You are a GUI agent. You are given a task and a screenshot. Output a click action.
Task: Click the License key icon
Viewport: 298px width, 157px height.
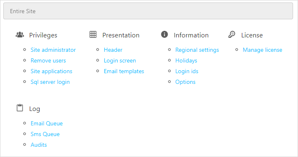click(x=232, y=35)
